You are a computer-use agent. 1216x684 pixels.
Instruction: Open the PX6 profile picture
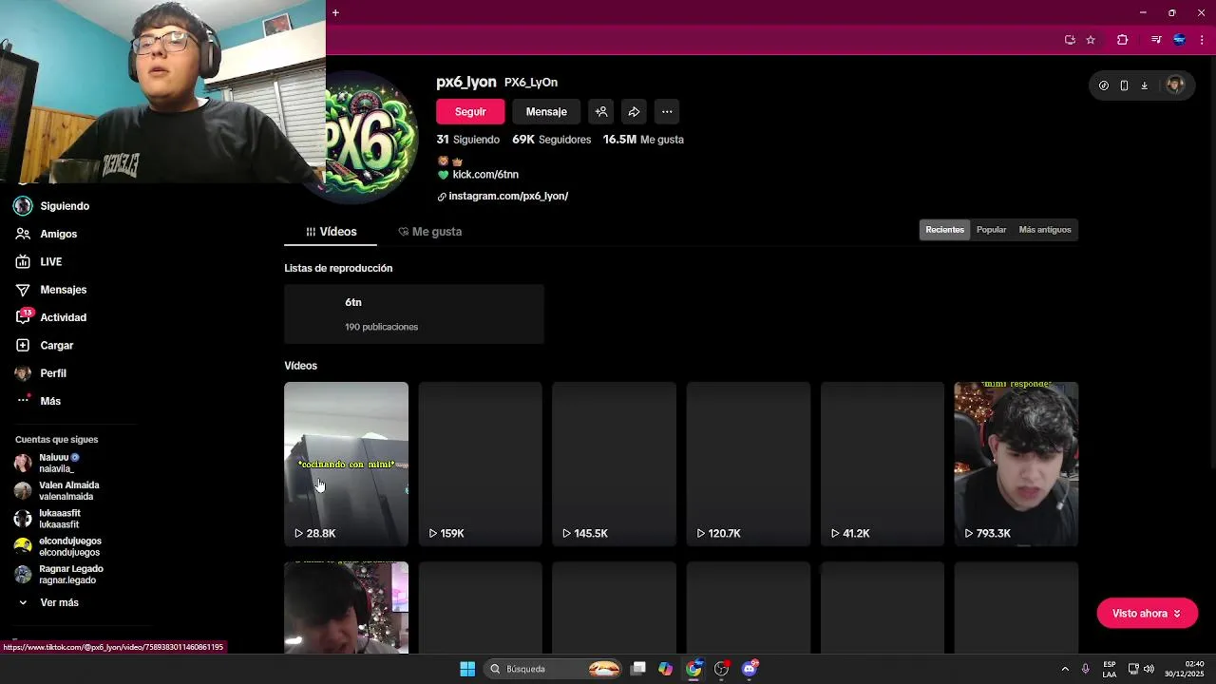point(372,138)
